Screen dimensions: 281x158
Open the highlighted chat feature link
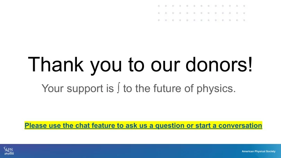coord(143,125)
